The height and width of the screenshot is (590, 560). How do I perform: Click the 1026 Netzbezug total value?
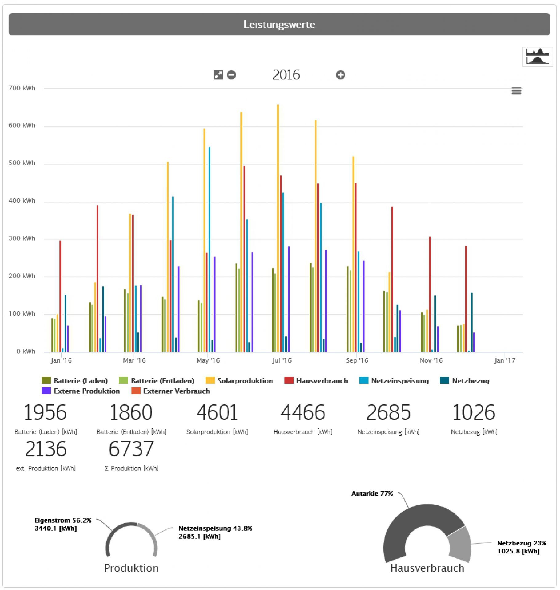pos(474,412)
